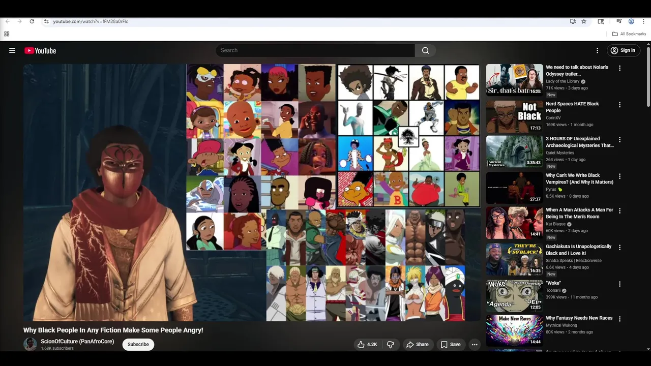Dislike the video with thumbs down

click(390, 344)
